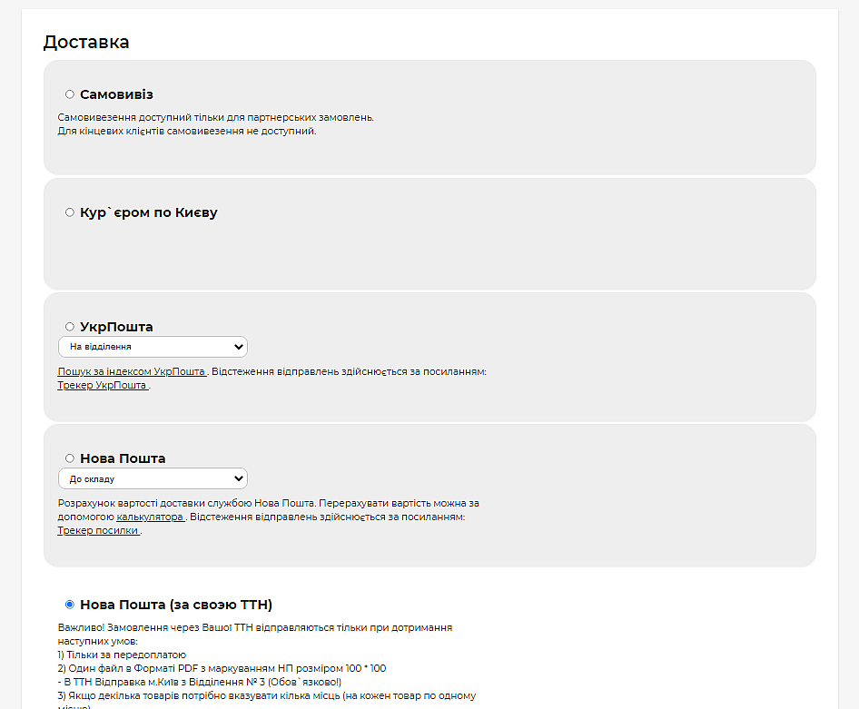Click the Самовивіз label text
Image resolution: width=859 pixels, height=709 pixels.
[x=117, y=94]
